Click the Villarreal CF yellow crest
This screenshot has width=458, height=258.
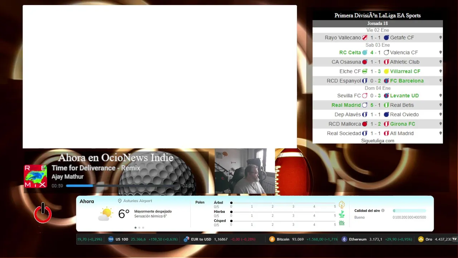[x=386, y=71]
